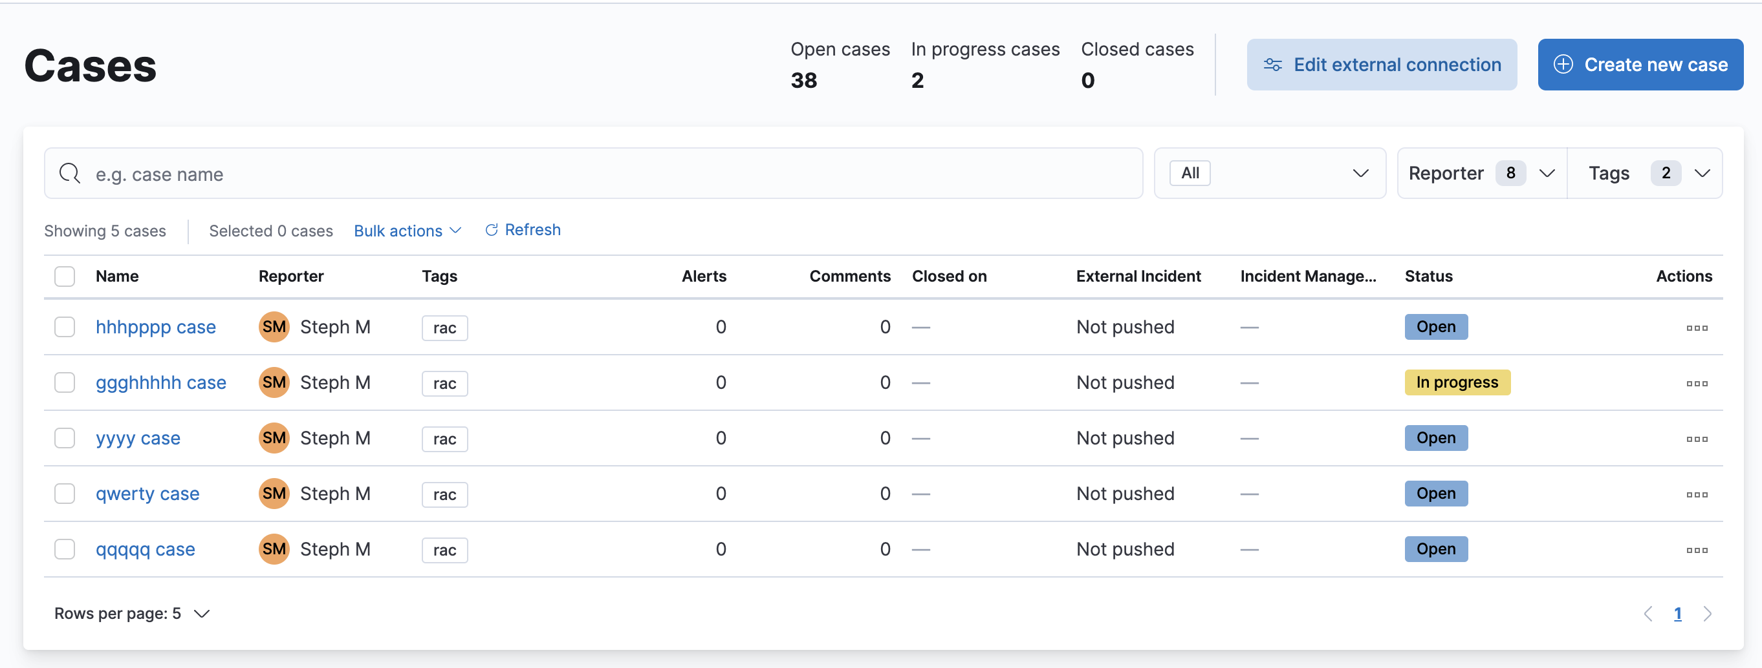Open actions menu for yyyy case row
The image size is (1762, 668).
(x=1696, y=439)
